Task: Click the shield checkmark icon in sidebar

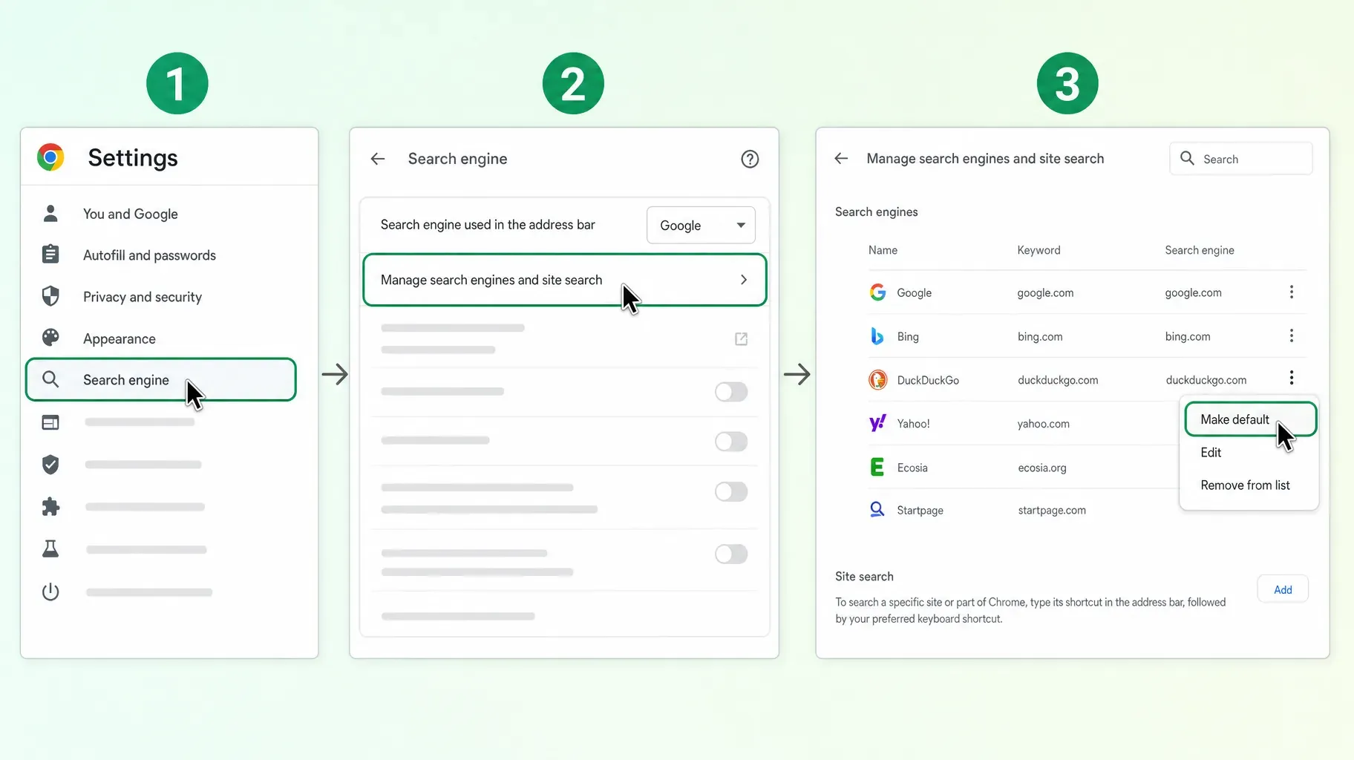Action: (x=50, y=465)
